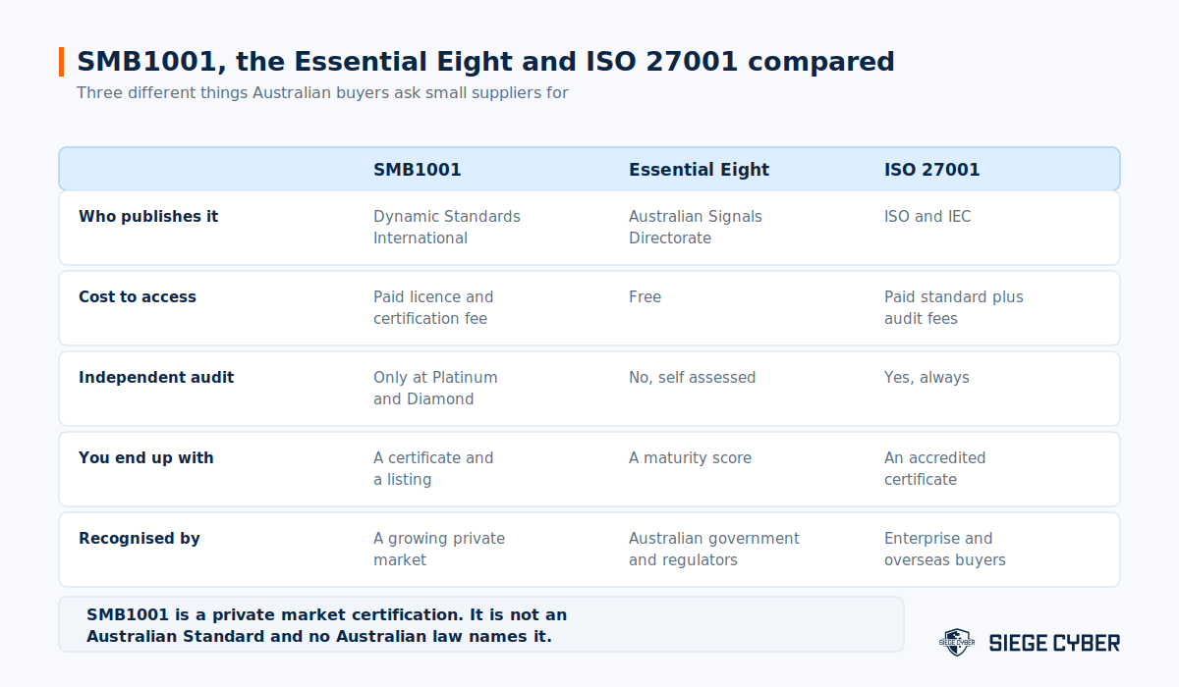Click 'Australian government and regulators' cell
Viewport: 1179px width, 687px height.
[x=714, y=550]
